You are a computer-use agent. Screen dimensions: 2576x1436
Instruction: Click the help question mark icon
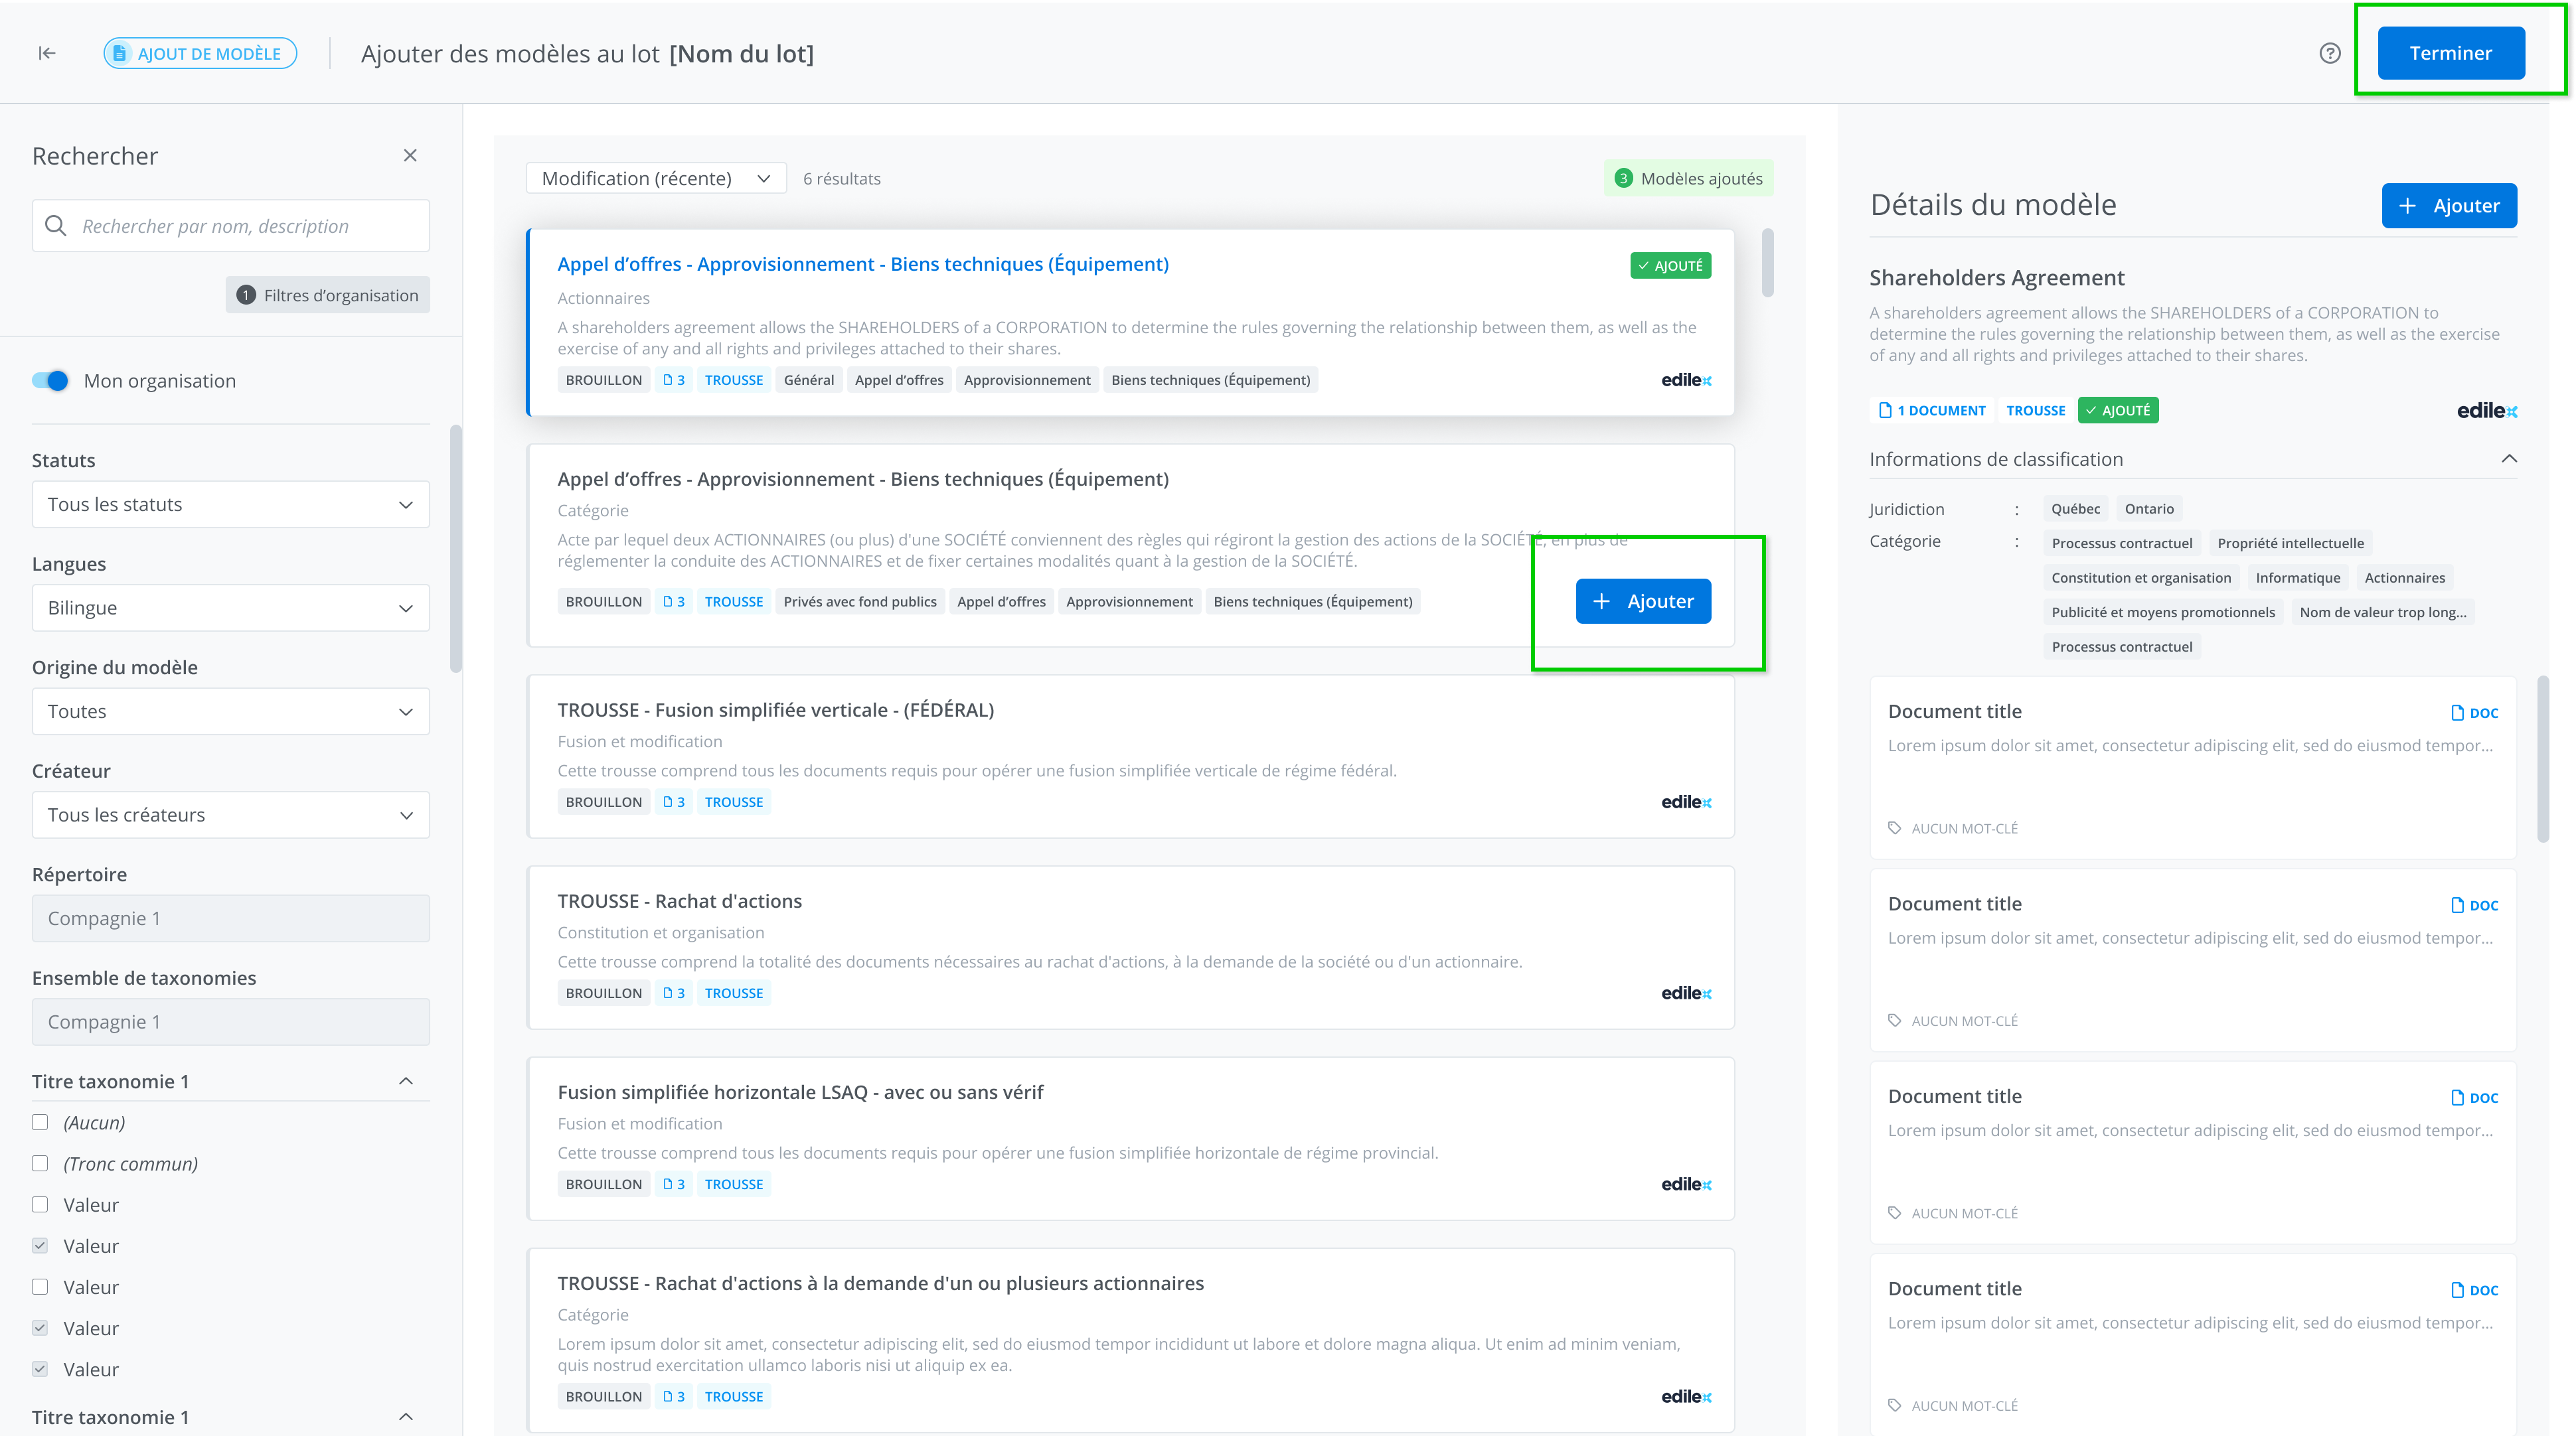pos(2330,53)
